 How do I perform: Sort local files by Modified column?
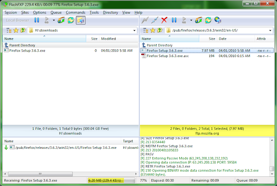(119, 38)
